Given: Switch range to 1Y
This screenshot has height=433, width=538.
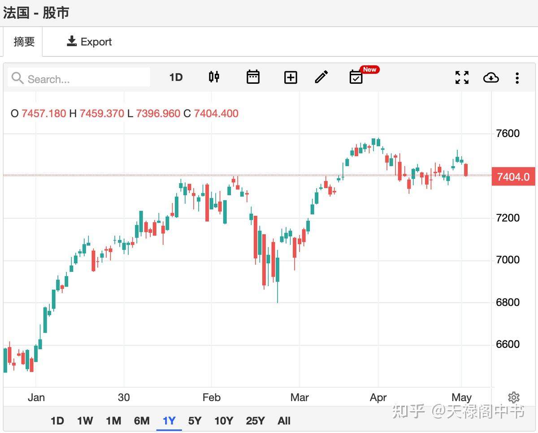Looking at the screenshot, I should [169, 421].
